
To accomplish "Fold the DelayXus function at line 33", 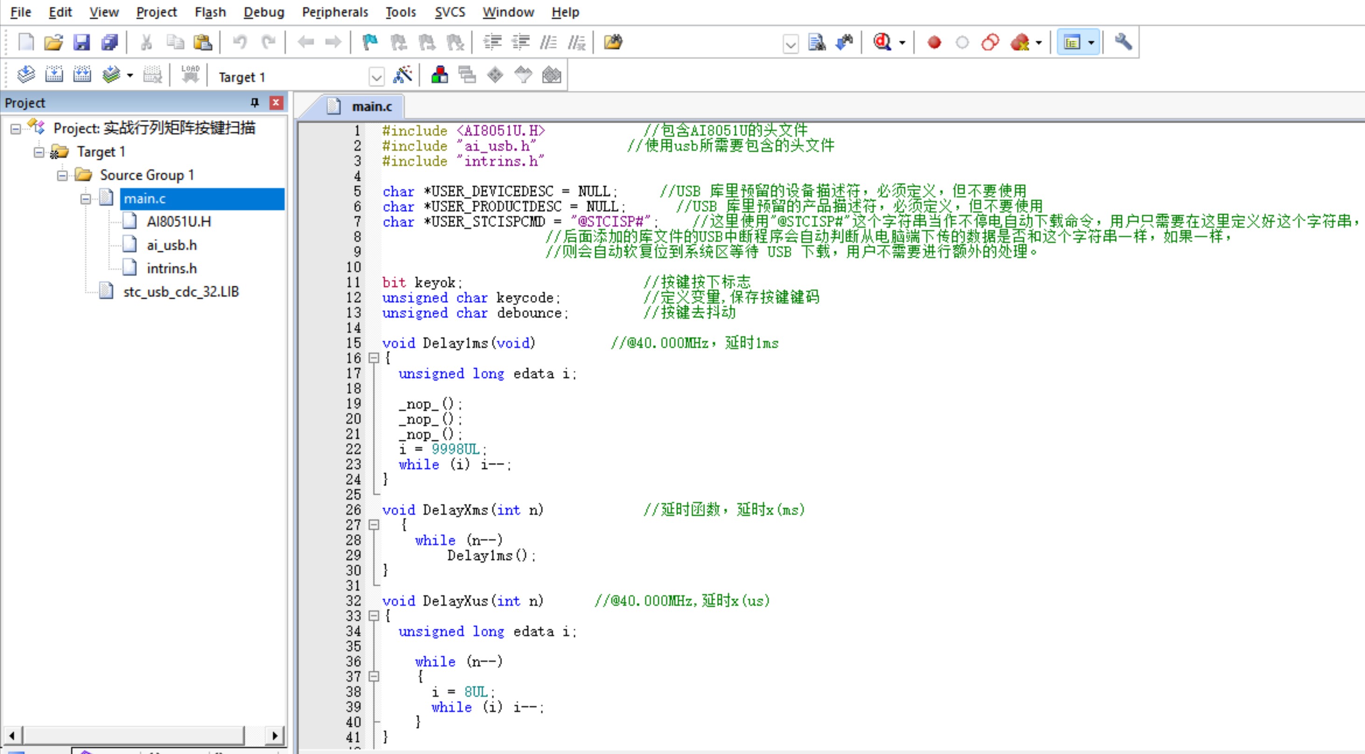I will (x=374, y=616).
